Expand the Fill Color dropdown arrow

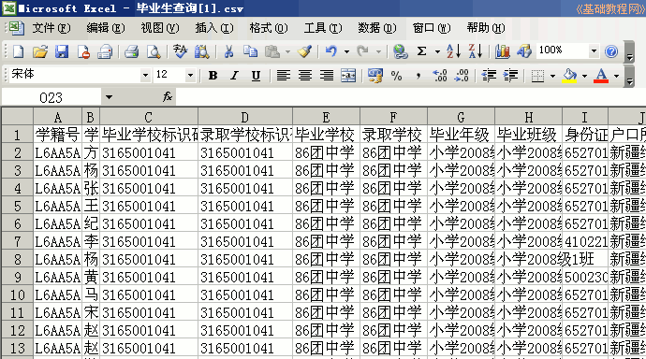point(584,76)
